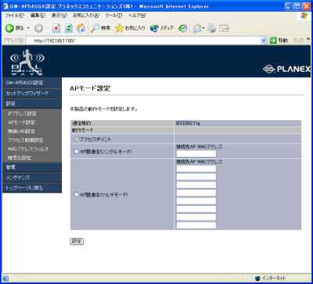
Task: Open the ヘルプ(H) menu
Action: click(x=137, y=16)
